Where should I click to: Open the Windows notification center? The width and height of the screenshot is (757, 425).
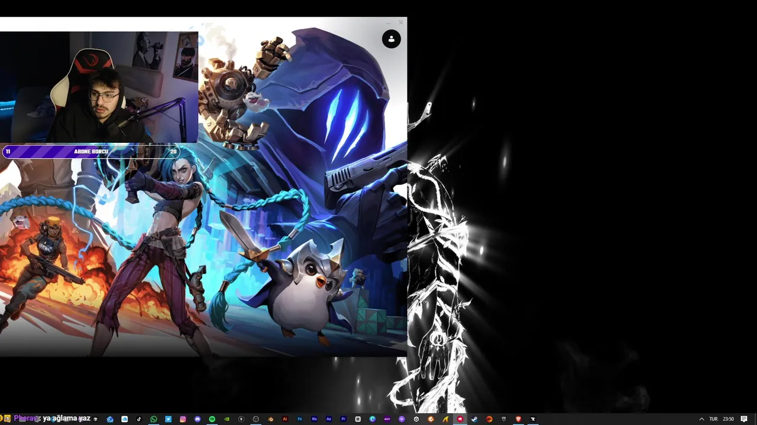(744, 419)
